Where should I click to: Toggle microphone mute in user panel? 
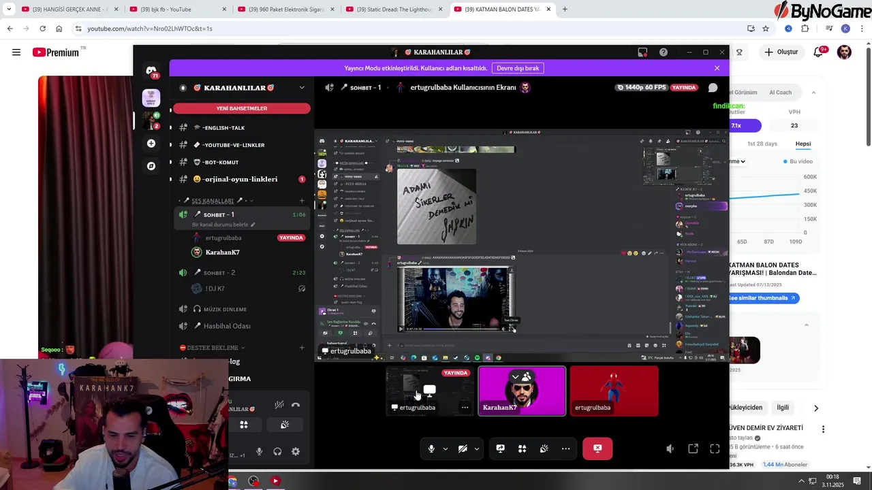point(260,451)
